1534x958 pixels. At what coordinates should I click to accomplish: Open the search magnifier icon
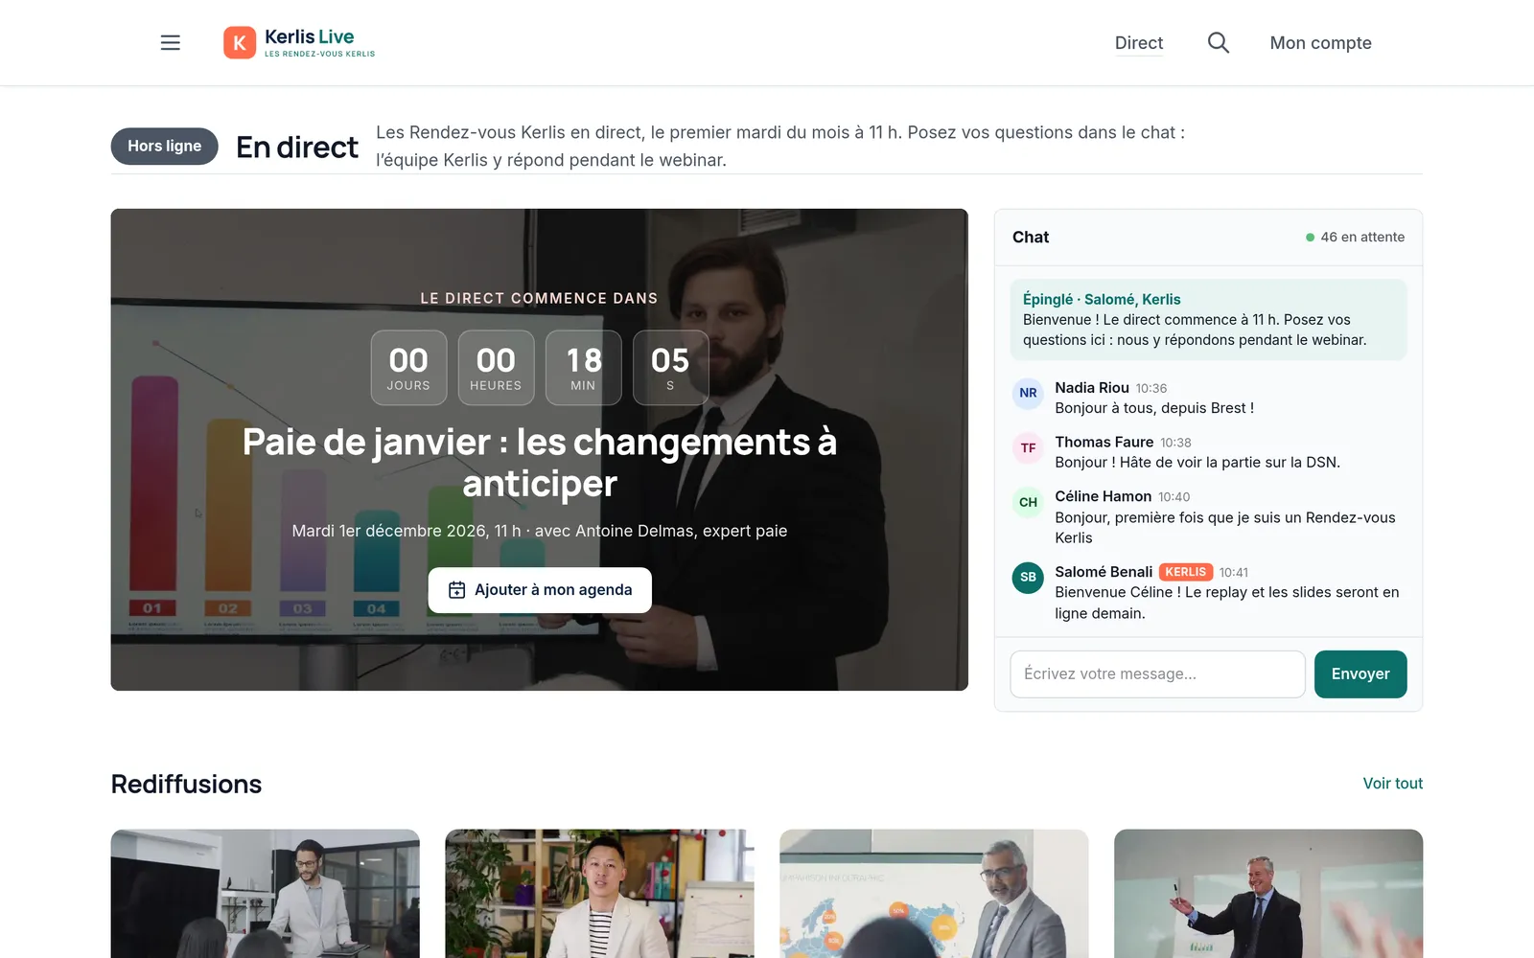point(1218,42)
